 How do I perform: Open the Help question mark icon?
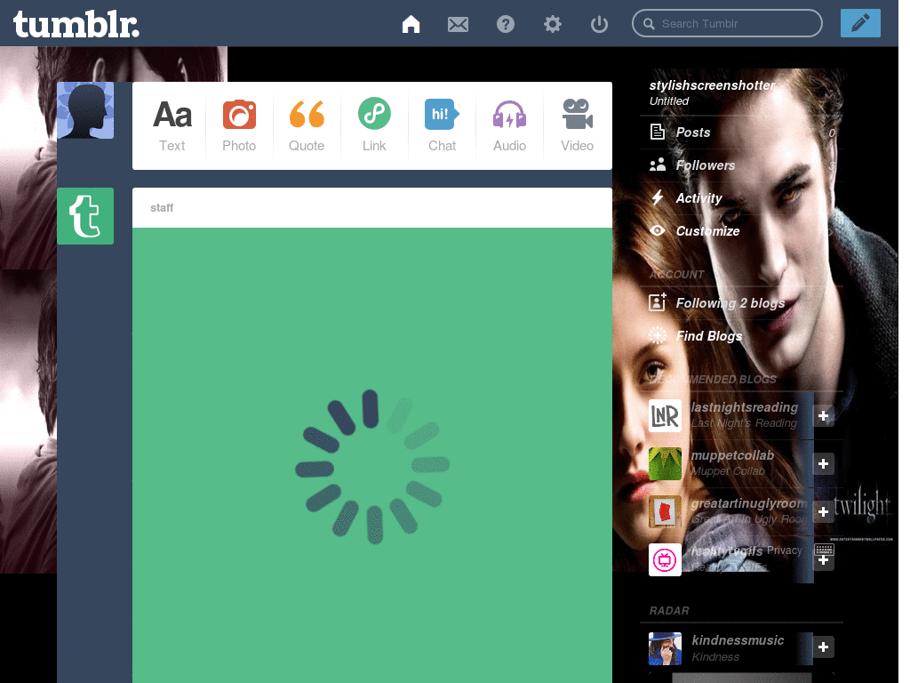(x=506, y=24)
